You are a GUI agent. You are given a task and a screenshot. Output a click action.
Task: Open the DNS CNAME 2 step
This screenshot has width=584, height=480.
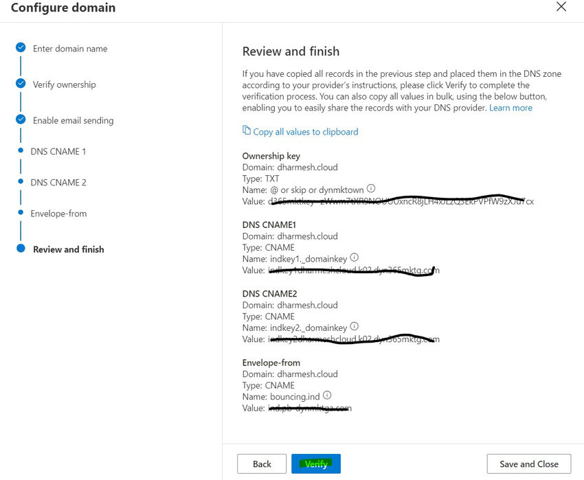pyautogui.click(x=58, y=183)
